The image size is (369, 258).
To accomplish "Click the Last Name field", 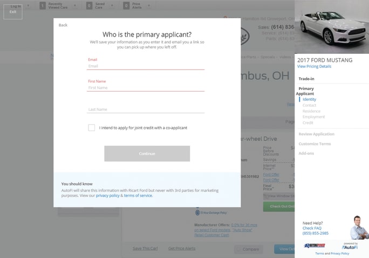I will 146,109.
